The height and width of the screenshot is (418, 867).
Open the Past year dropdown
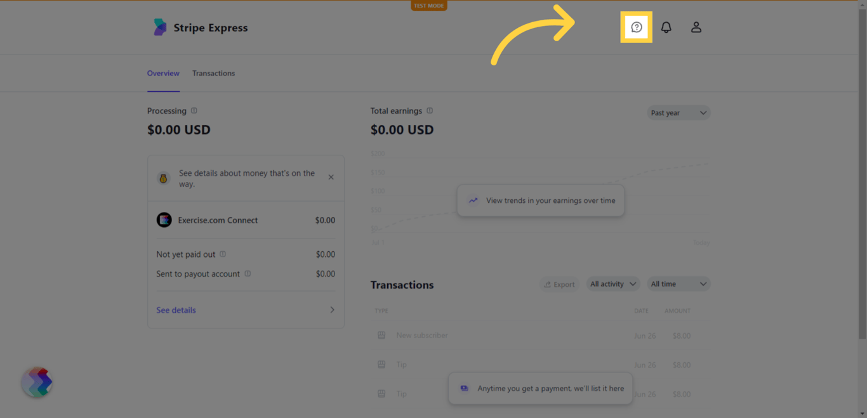[x=678, y=113]
